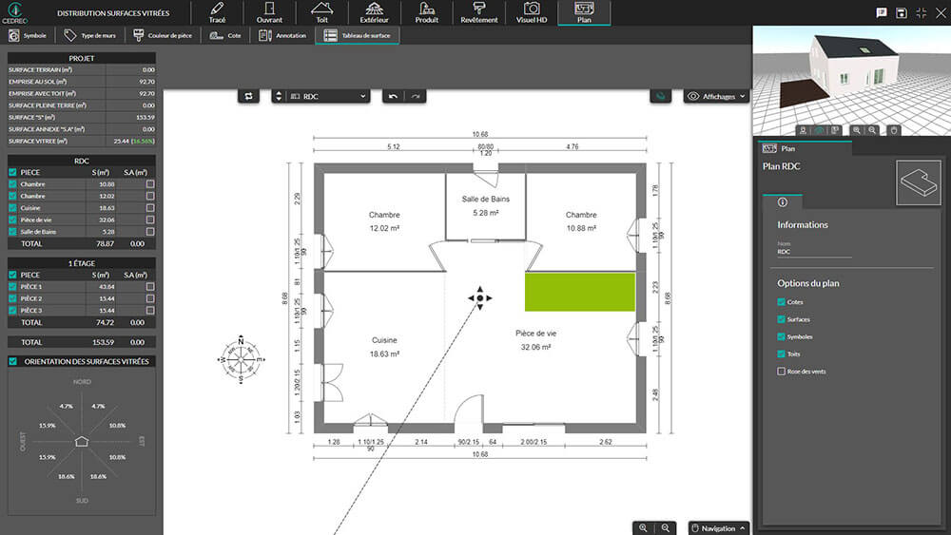This screenshot has width=951, height=535.
Task: Disable the Cotes plan option
Action: [782, 302]
